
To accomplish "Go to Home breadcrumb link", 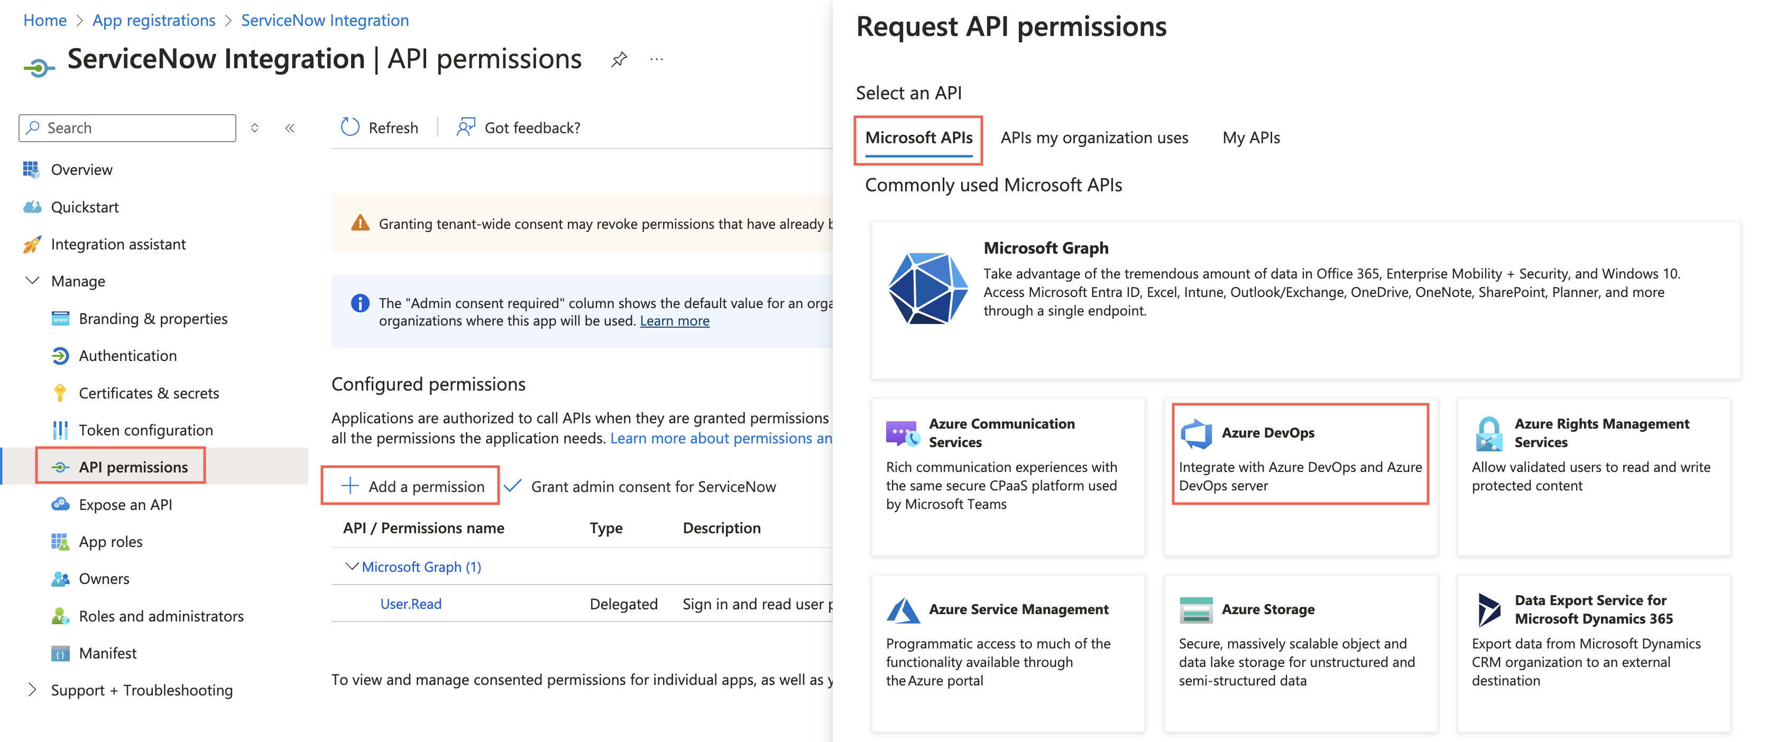I will (44, 21).
